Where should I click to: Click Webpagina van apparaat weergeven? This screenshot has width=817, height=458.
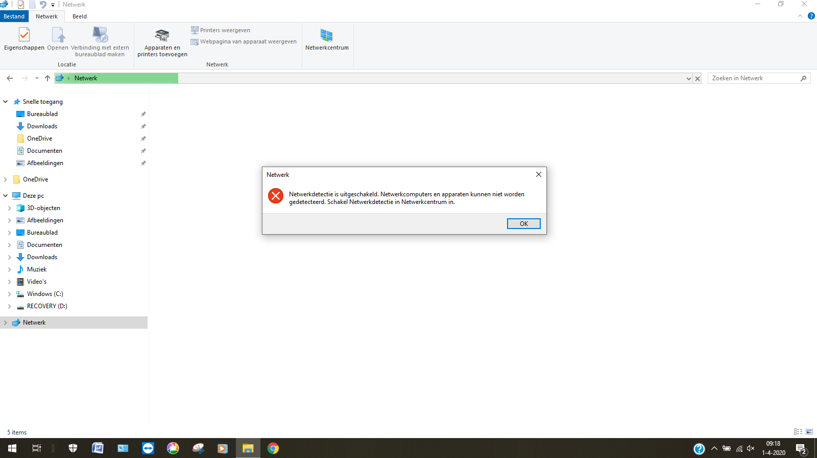[244, 41]
